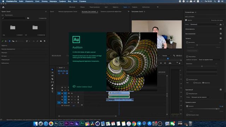Open Элементы управления эффектами tab
This screenshot has height=127, width=226.
[111, 12]
